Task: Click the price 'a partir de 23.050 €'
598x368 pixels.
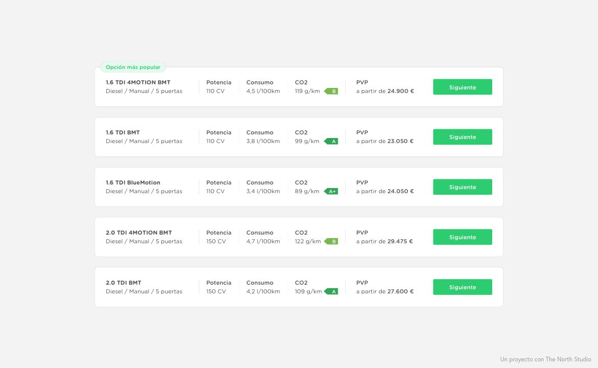Action: pos(385,141)
